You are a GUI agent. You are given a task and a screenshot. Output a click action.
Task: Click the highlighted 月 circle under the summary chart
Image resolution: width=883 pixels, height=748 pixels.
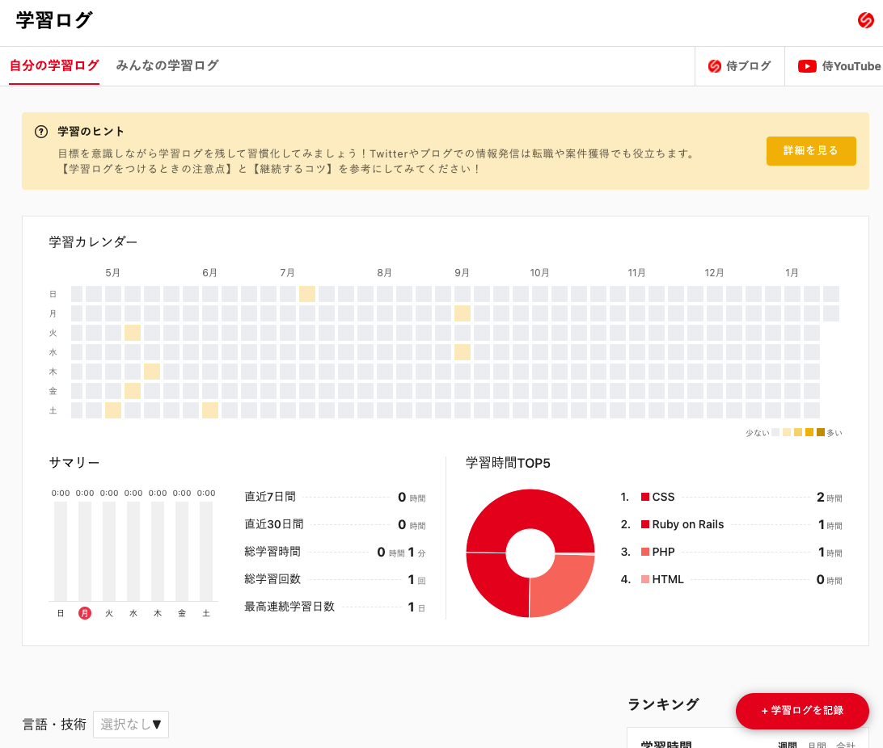tap(84, 613)
